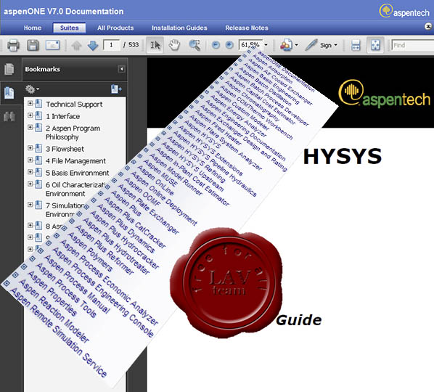The width and height of the screenshot is (434, 392).
Task: Select the 1 Interface bookmark
Action: 63,116
